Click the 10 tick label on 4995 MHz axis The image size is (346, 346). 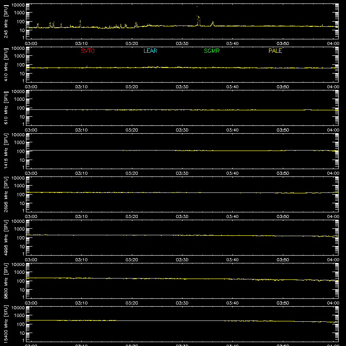click(x=22, y=247)
